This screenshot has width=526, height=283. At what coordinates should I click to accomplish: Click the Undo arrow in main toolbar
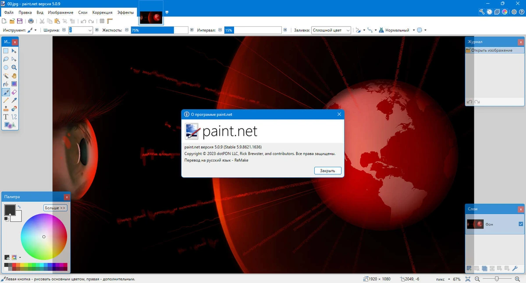[x=83, y=21]
